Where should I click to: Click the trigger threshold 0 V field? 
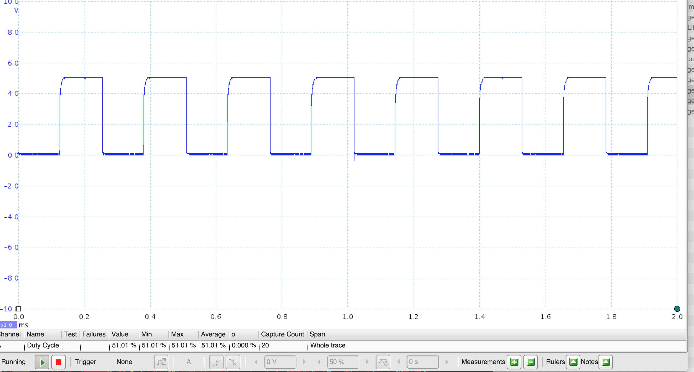[x=280, y=362]
